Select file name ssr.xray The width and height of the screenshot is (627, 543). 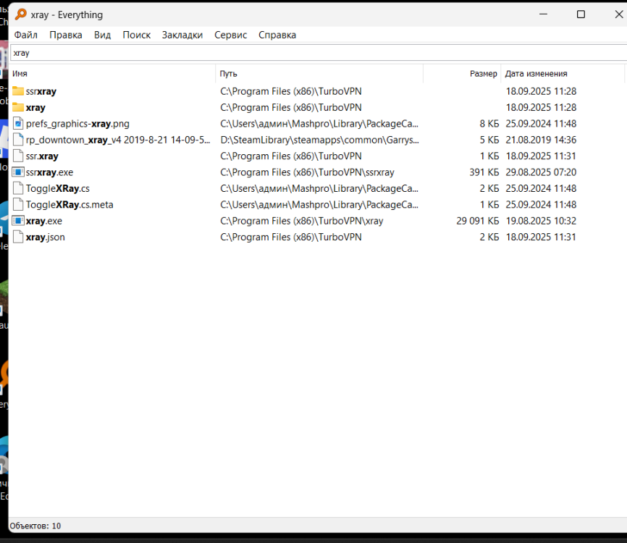coord(42,156)
